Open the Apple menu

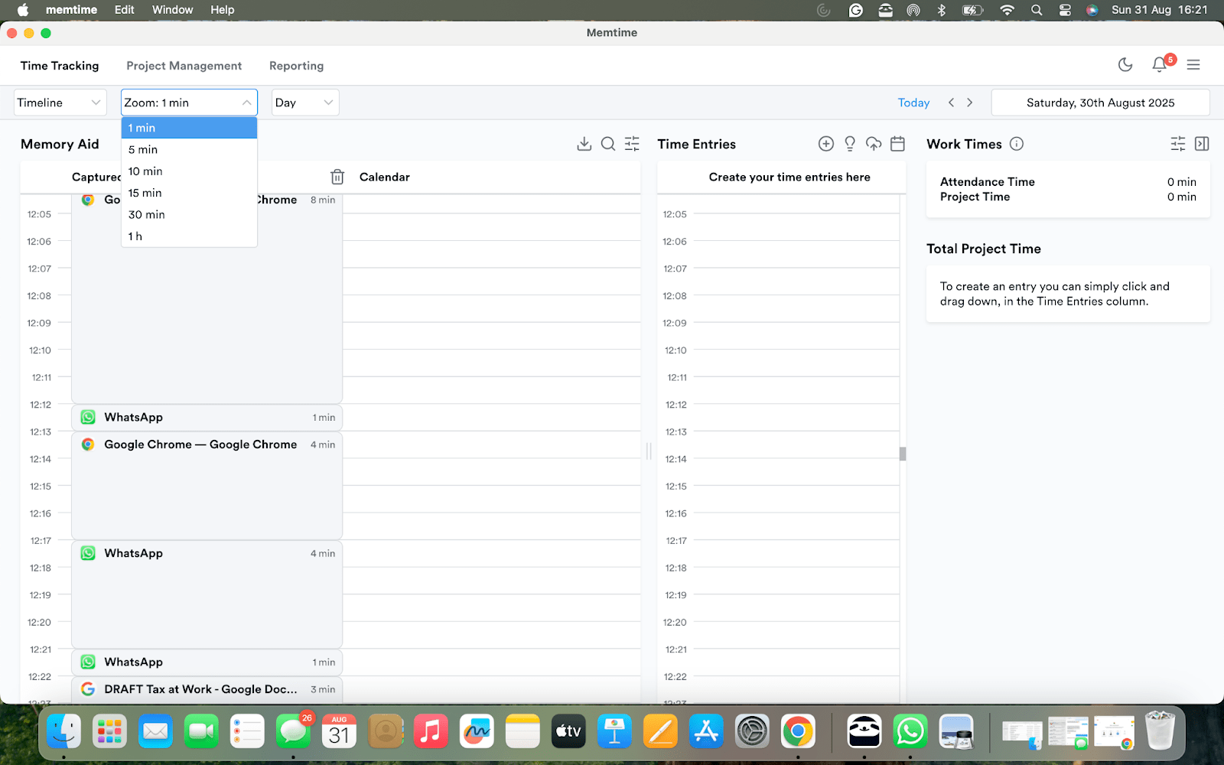pyautogui.click(x=22, y=10)
